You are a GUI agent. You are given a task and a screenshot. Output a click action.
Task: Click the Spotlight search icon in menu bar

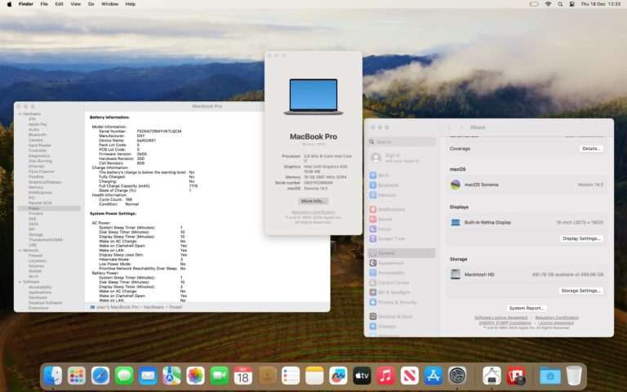point(560,4)
